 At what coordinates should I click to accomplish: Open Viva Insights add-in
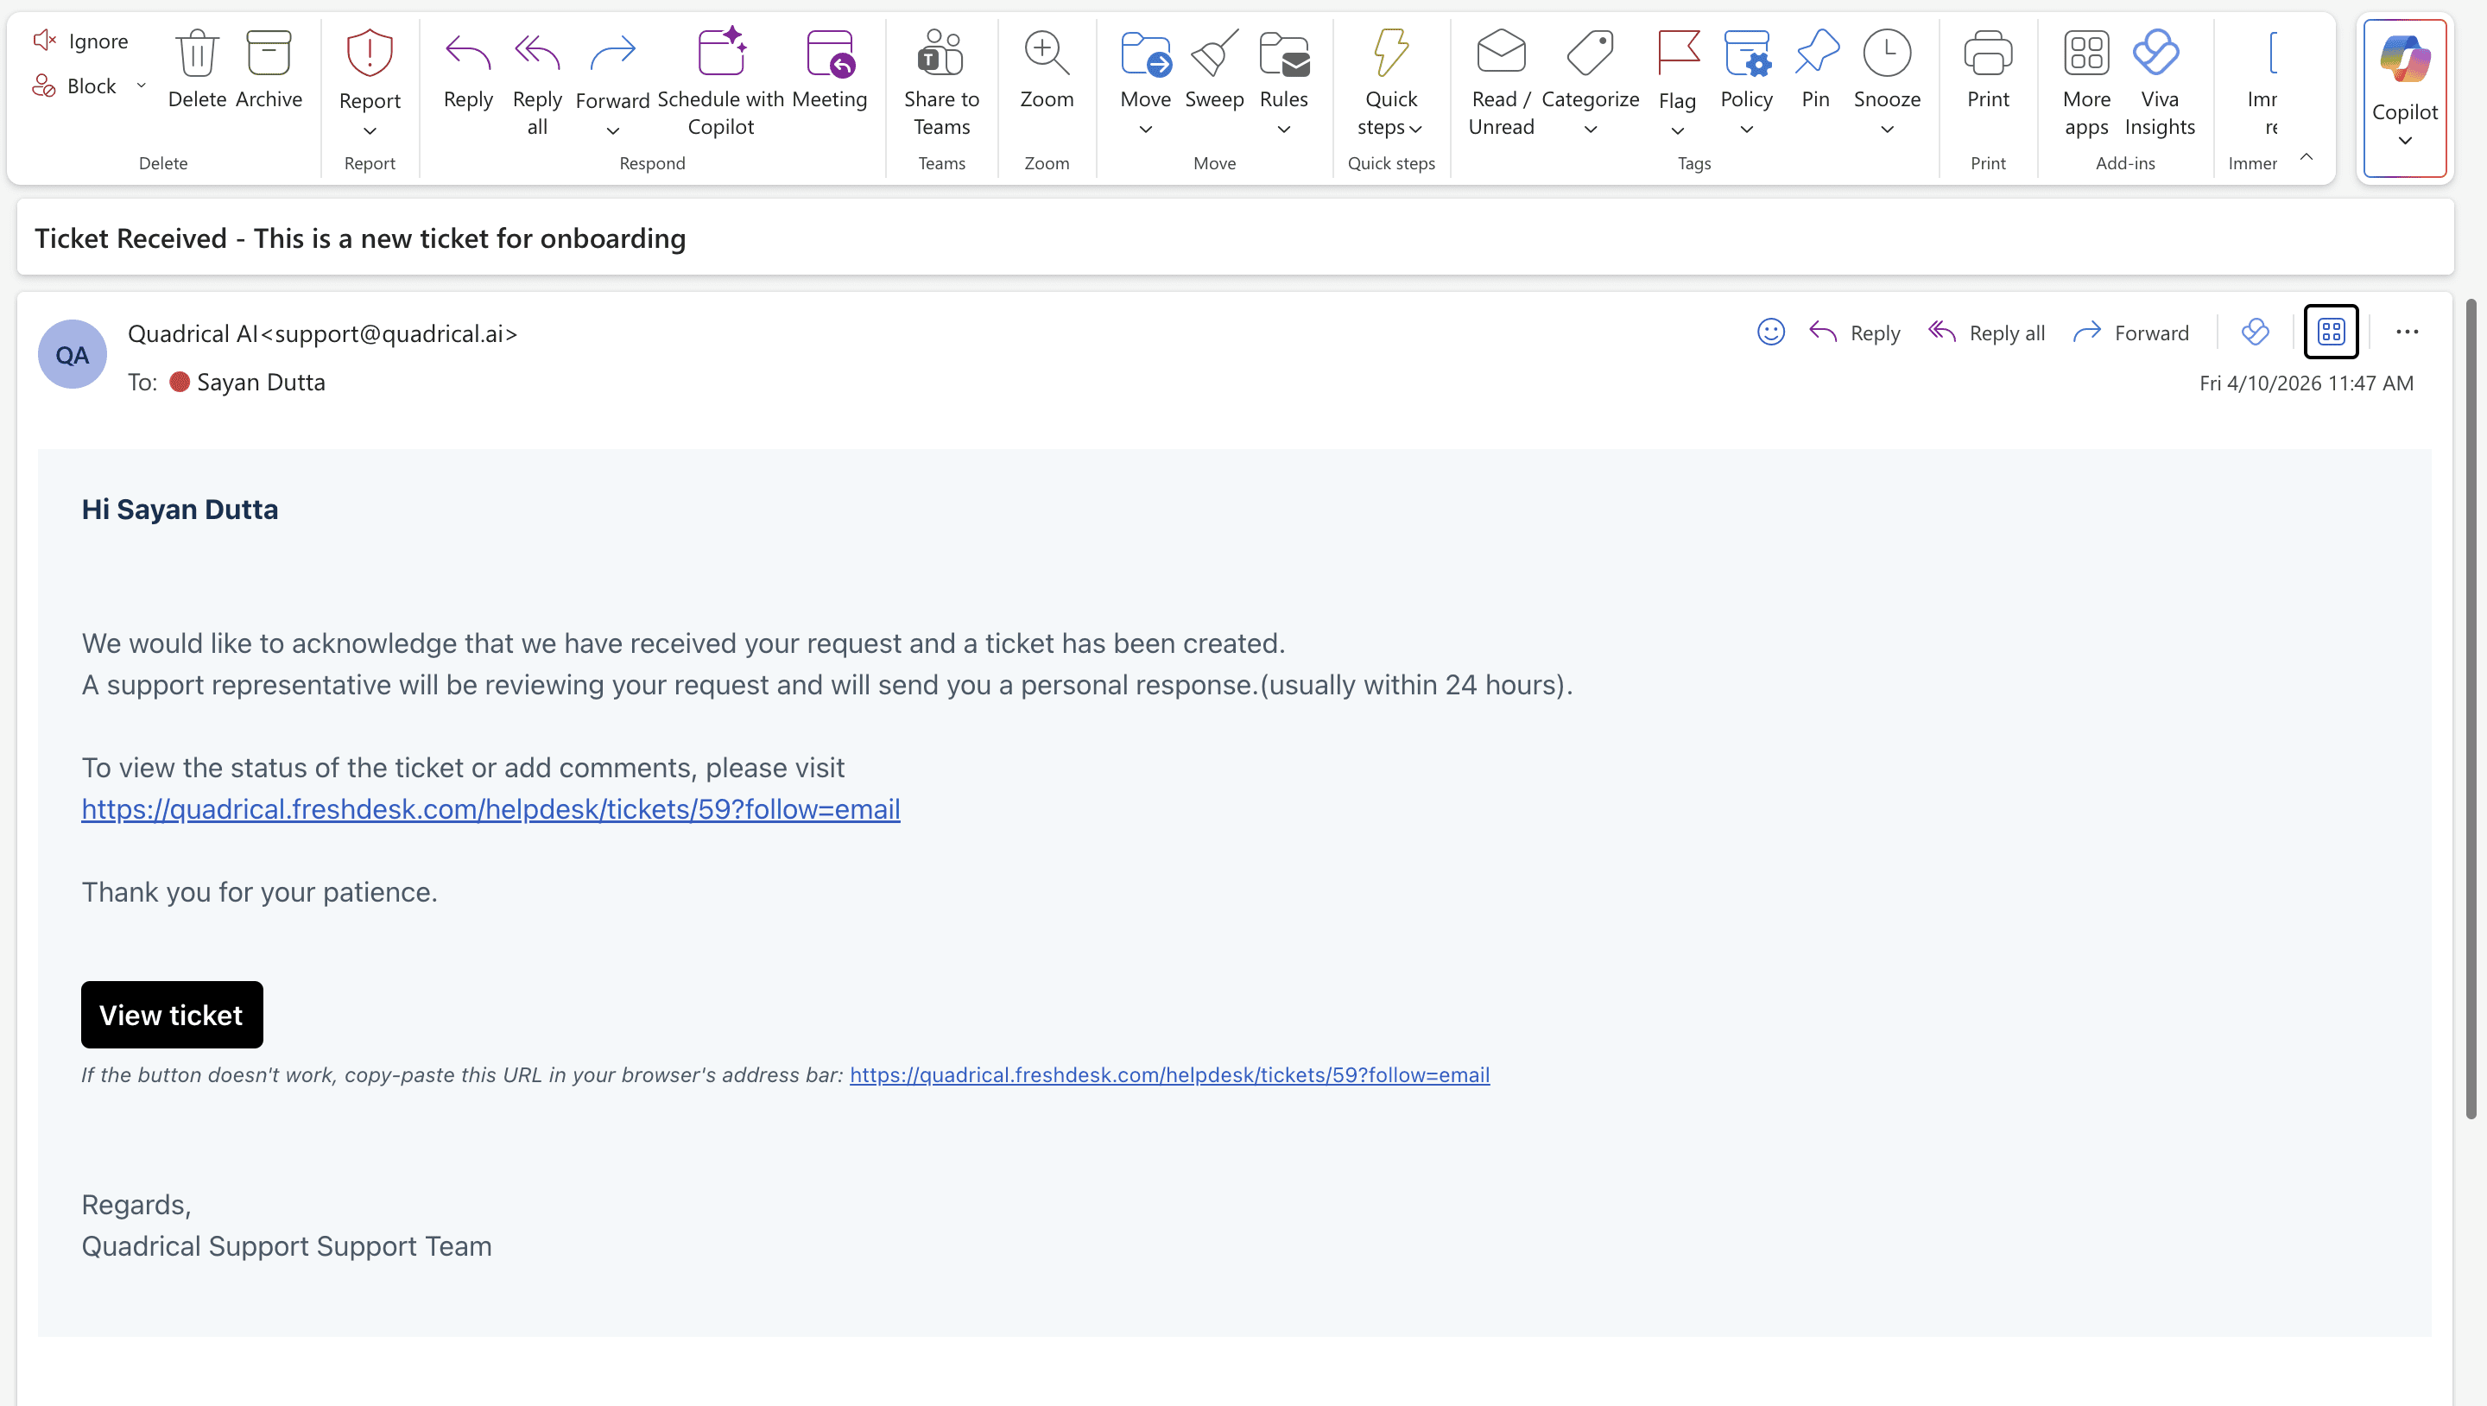pyautogui.click(x=2158, y=53)
